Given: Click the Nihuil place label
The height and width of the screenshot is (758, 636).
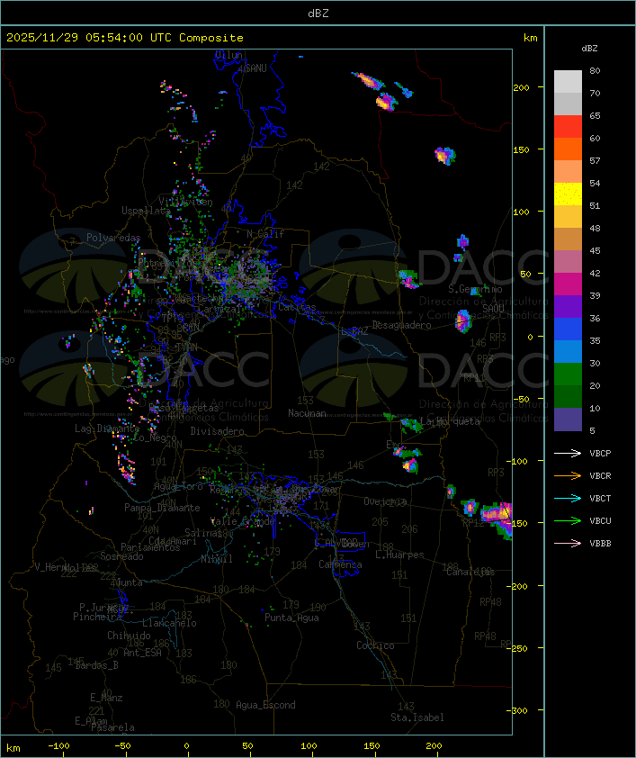Looking at the screenshot, I should (217, 559).
